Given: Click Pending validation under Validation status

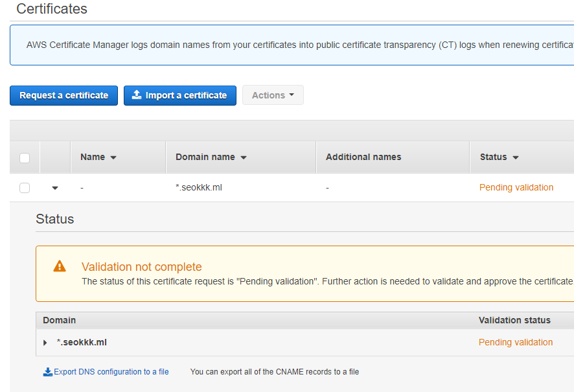Looking at the screenshot, I should [x=515, y=342].
